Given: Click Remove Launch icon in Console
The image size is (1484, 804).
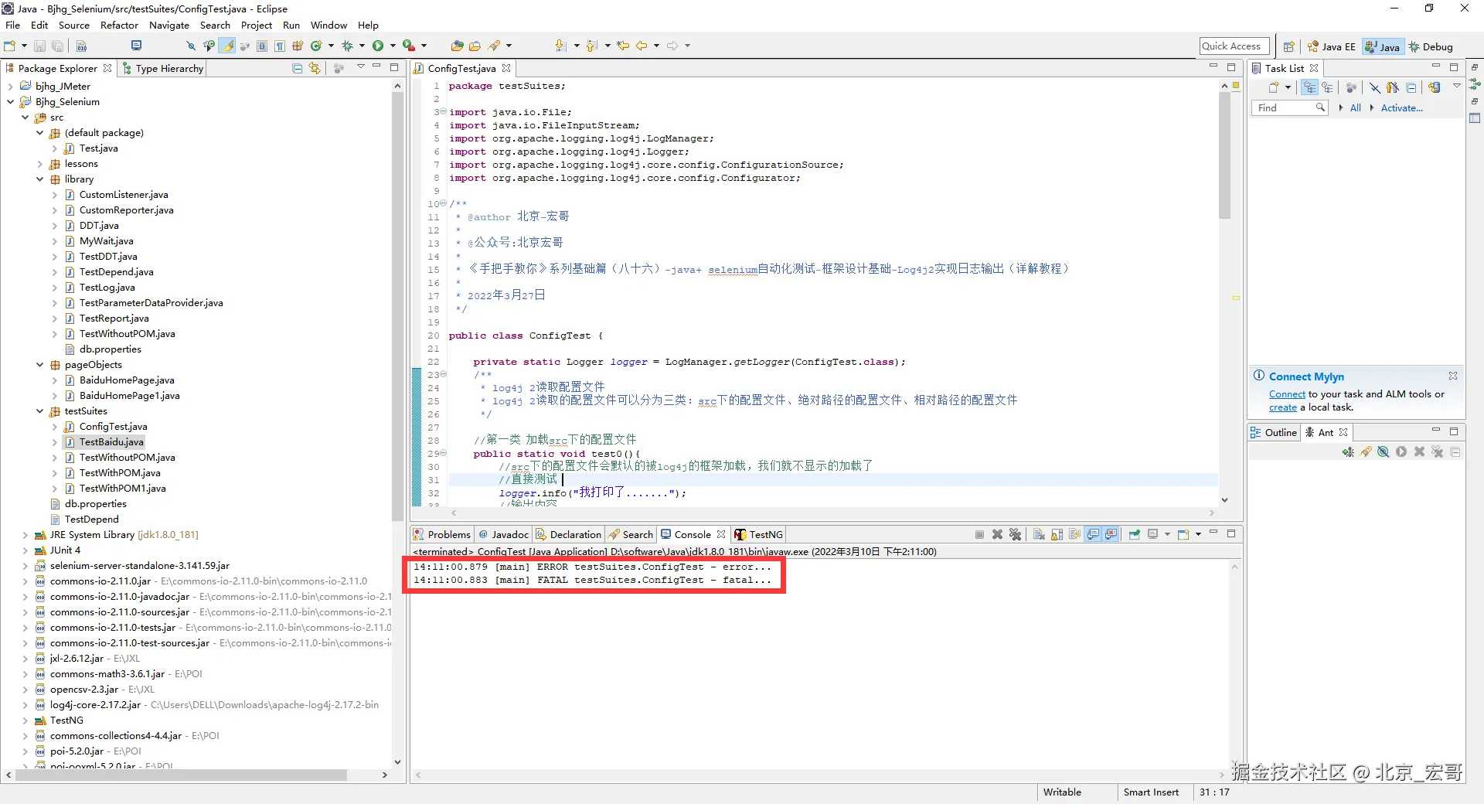Looking at the screenshot, I should point(997,534).
